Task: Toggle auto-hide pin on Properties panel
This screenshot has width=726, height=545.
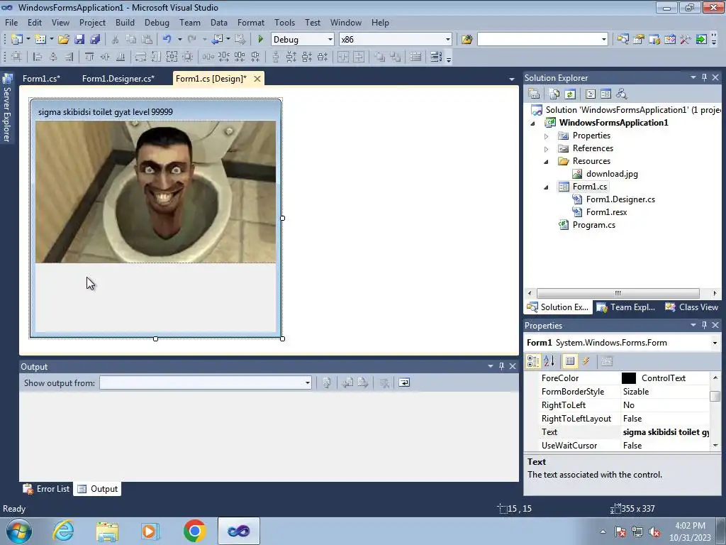Action: (704, 325)
